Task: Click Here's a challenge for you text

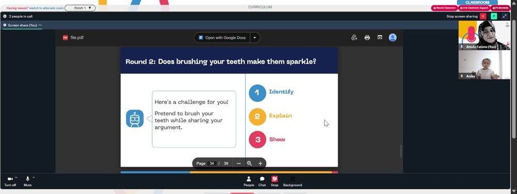Action: (192, 102)
